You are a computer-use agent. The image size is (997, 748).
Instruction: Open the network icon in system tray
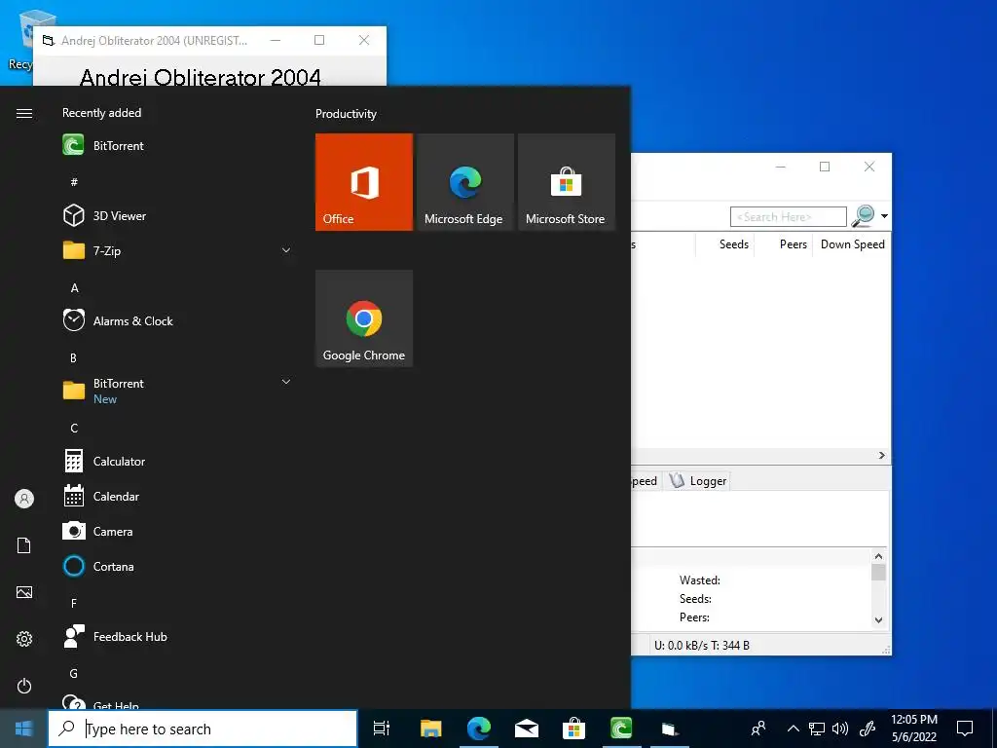pyautogui.click(x=817, y=729)
